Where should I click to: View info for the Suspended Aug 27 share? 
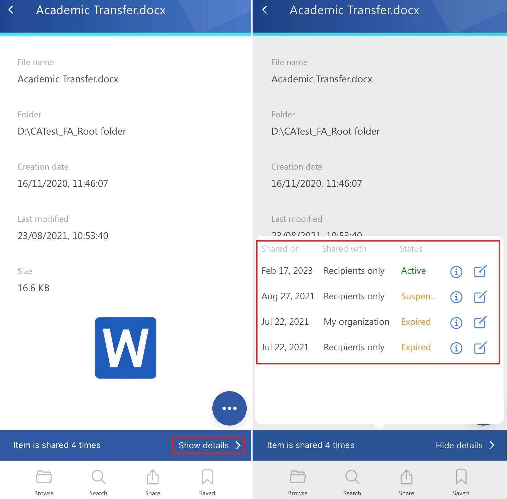coord(456,297)
